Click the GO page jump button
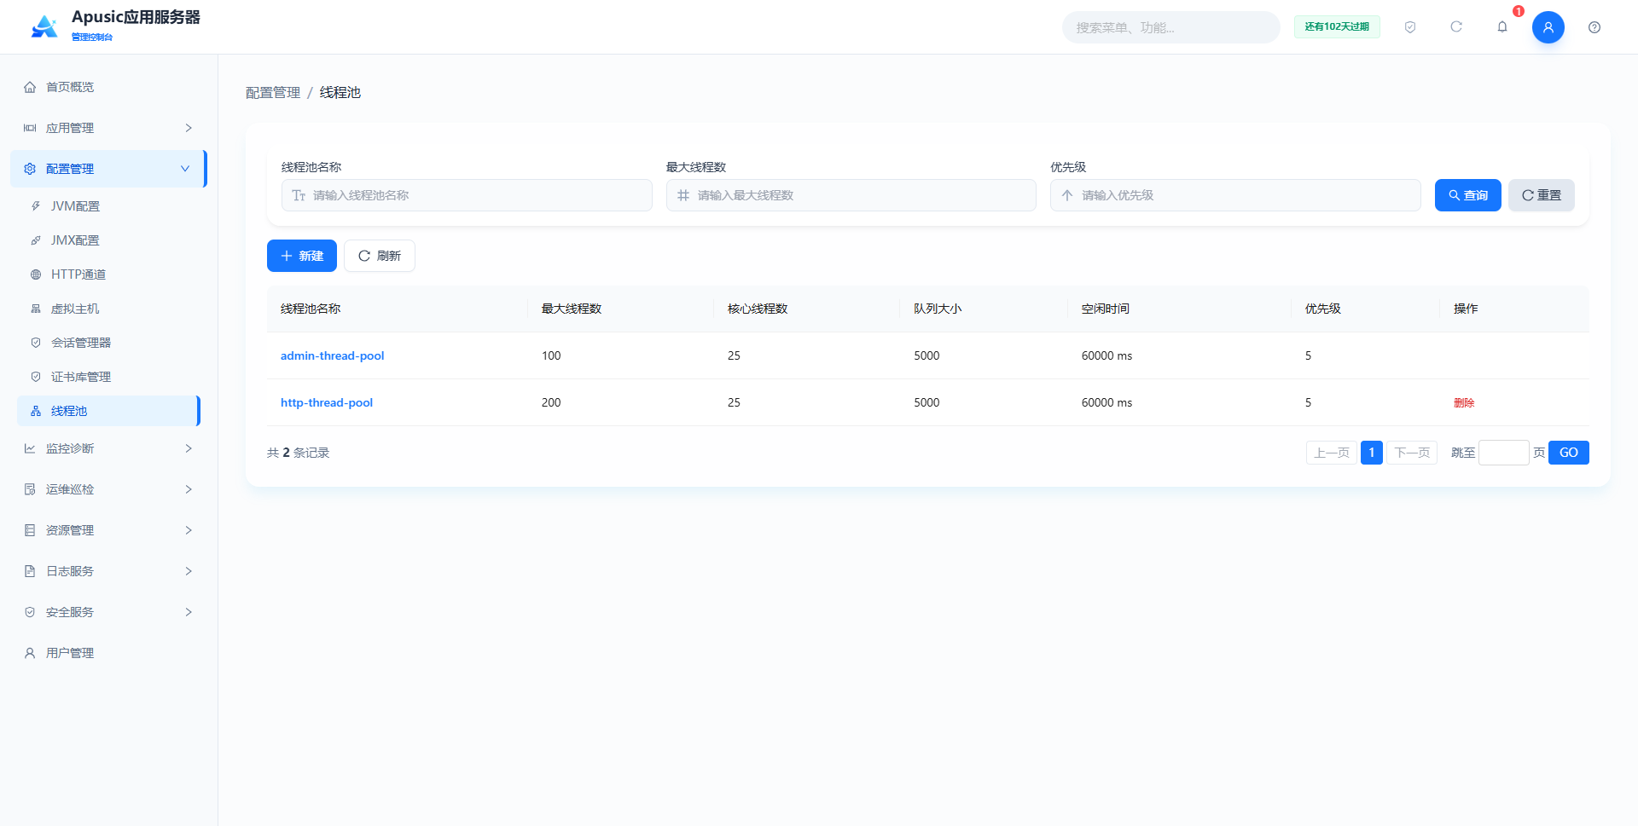This screenshot has height=826, width=1638. pos(1569,453)
